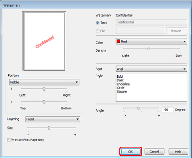The height and width of the screenshot is (158, 192).
Task: Adjust the Density slider handle
Action: [x=149, y=49]
